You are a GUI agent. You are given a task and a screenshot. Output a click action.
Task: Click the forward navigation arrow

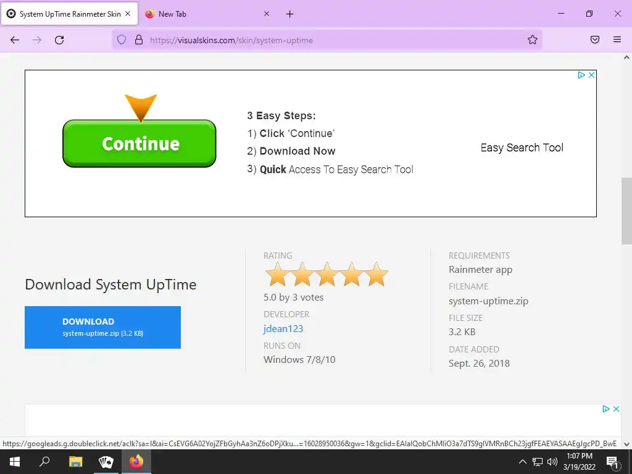[x=37, y=40]
